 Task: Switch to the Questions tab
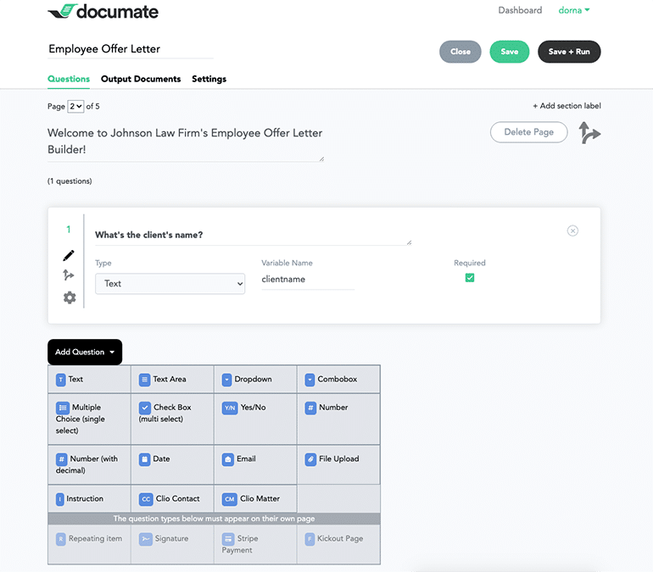(69, 79)
